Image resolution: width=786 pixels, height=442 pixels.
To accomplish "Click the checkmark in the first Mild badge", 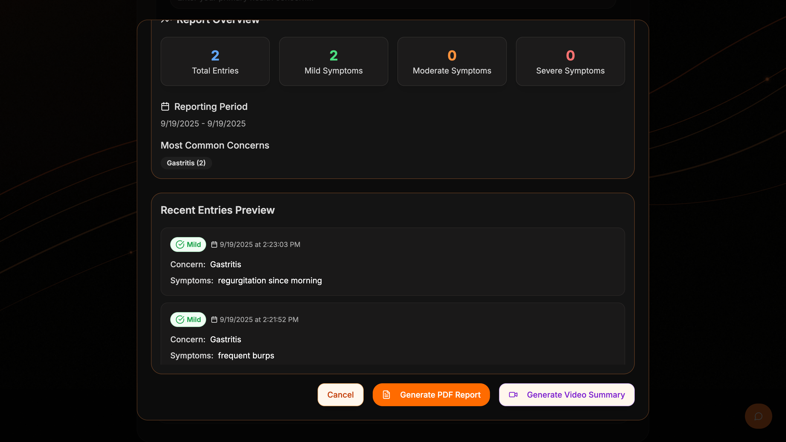I will (180, 244).
